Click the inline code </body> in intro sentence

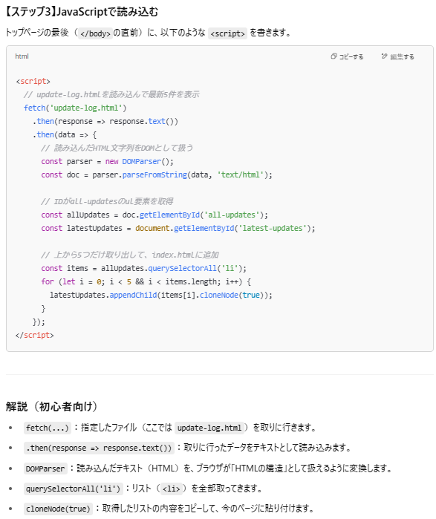pos(95,33)
